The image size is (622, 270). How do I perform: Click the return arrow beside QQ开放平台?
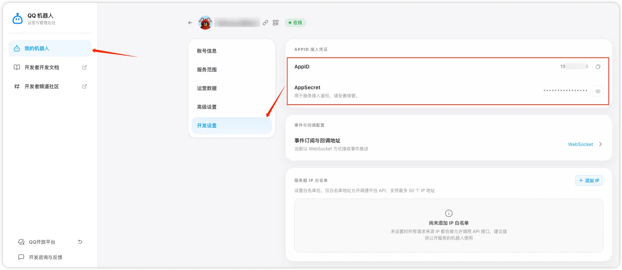click(x=80, y=242)
